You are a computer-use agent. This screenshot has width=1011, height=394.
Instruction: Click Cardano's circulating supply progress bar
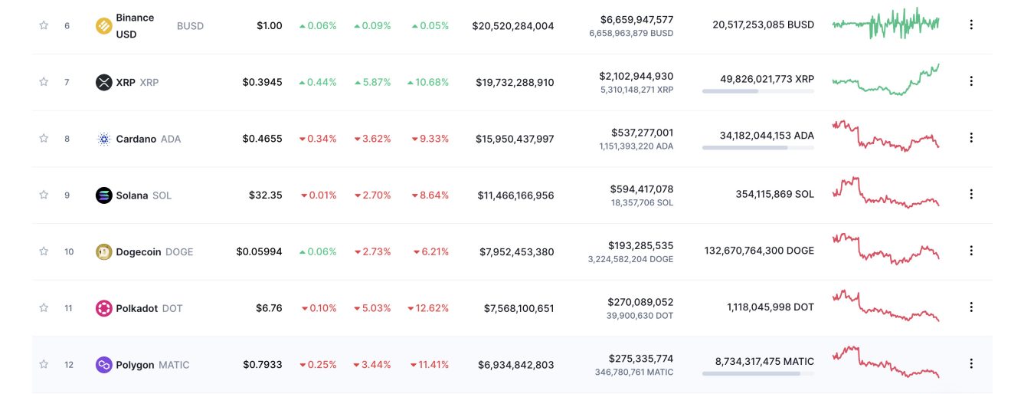tap(758, 148)
